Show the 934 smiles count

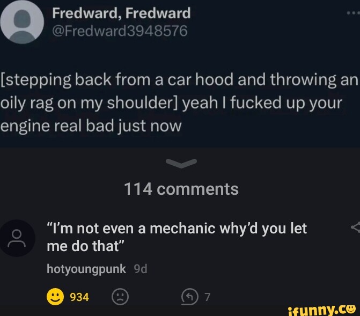click(x=79, y=297)
